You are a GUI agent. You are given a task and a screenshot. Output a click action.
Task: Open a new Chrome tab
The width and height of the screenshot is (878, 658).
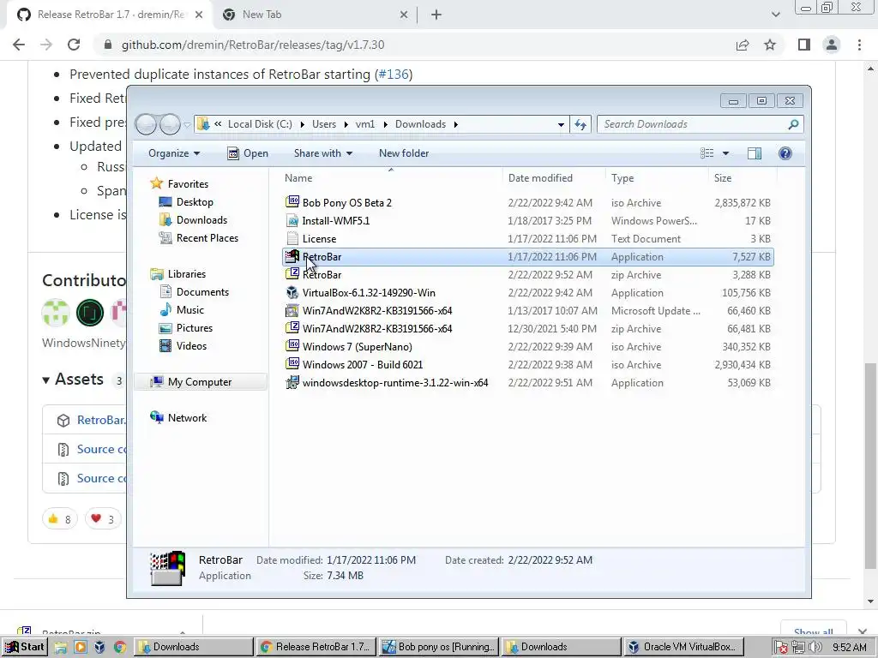coord(436,15)
